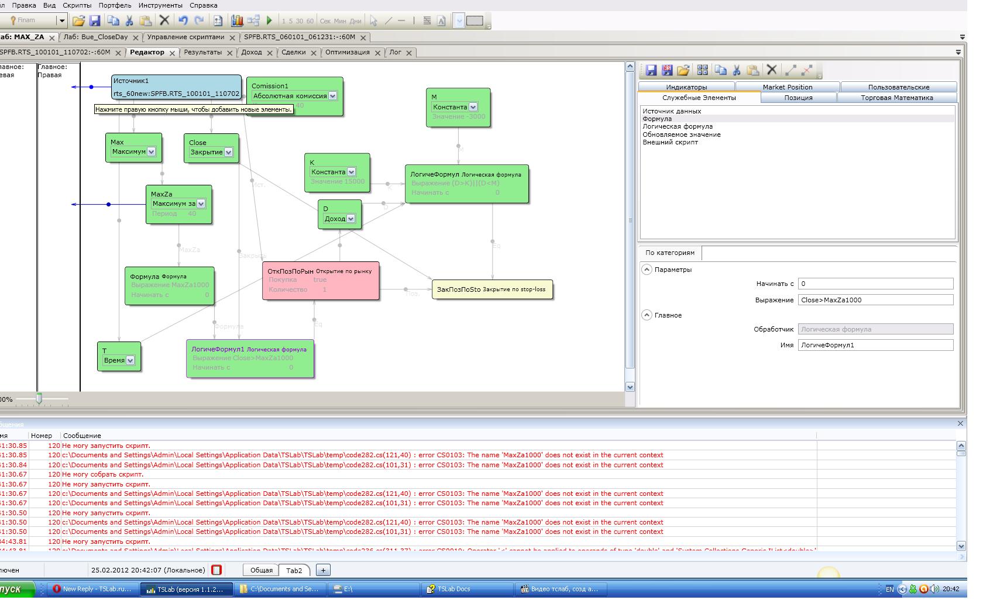Add a new tab with the plus button
This screenshot has width=983, height=614.
point(323,570)
